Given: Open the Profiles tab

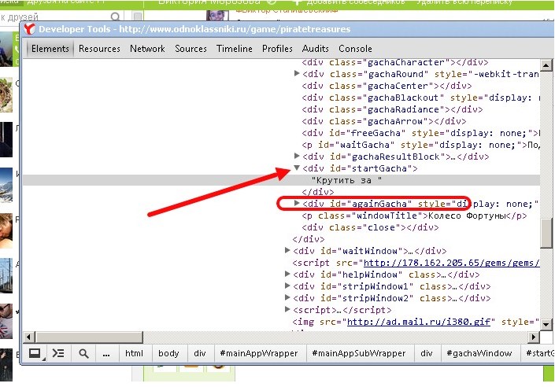Looking at the screenshot, I should coord(277,49).
